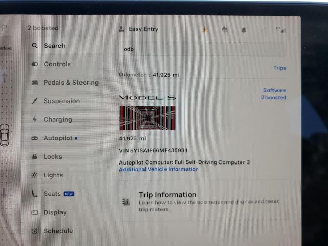Click the Search magnifier icon
This screenshot has width=328, height=246.
[x=35, y=46]
